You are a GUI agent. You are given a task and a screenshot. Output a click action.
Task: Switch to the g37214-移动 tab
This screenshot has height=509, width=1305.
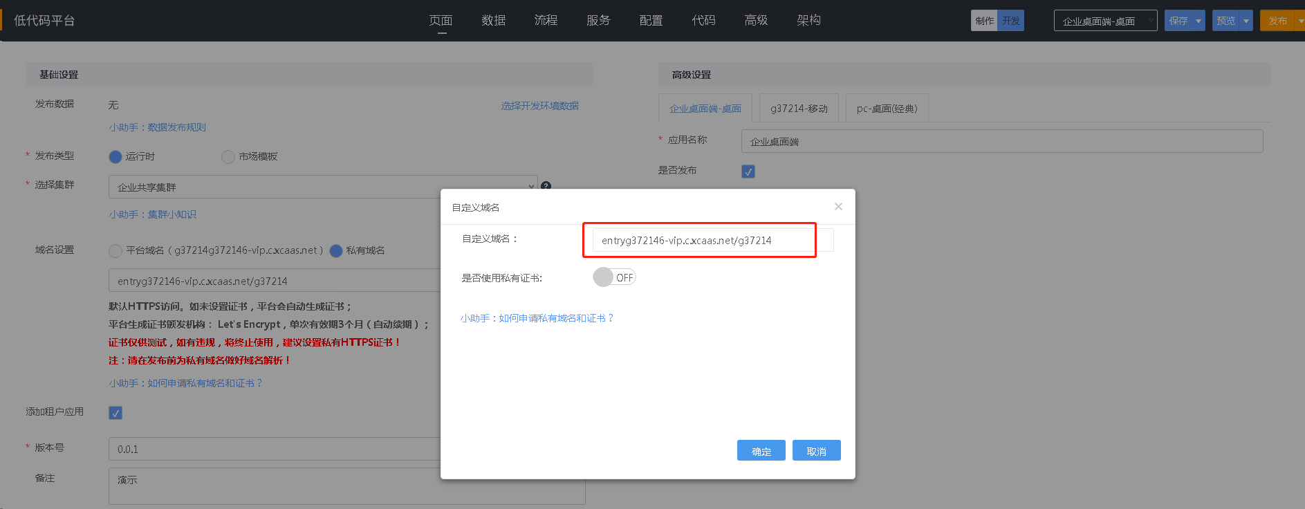(799, 109)
